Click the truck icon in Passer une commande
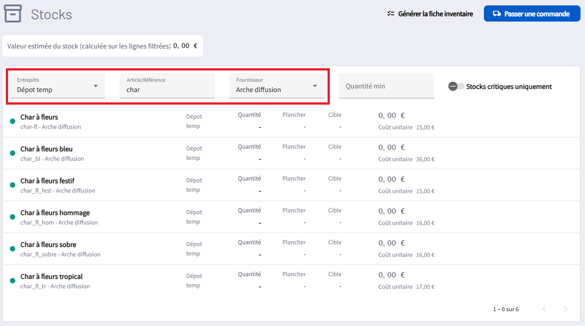The width and height of the screenshot is (585, 326). [496, 14]
